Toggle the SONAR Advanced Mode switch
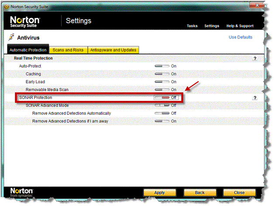The width and height of the screenshot is (274, 206). coord(162,105)
